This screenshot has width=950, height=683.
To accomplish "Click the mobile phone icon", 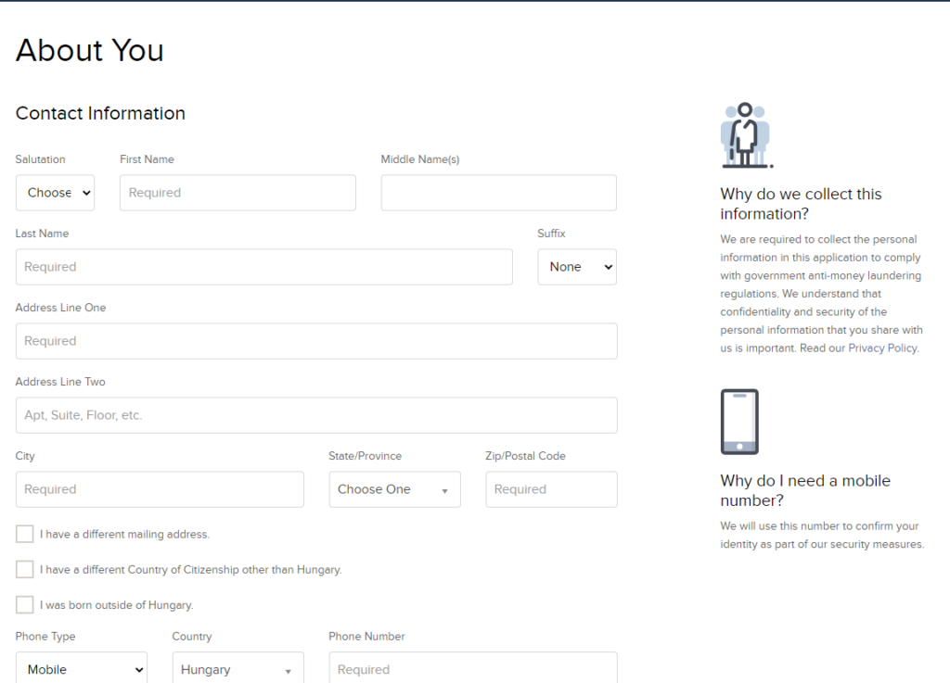I will [739, 422].
